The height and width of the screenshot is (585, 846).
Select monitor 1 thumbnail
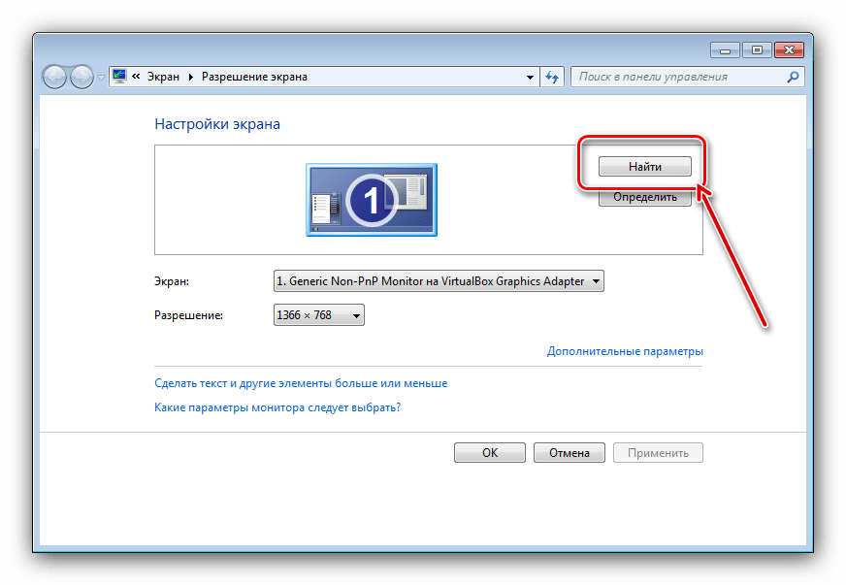tap(372, 200)
